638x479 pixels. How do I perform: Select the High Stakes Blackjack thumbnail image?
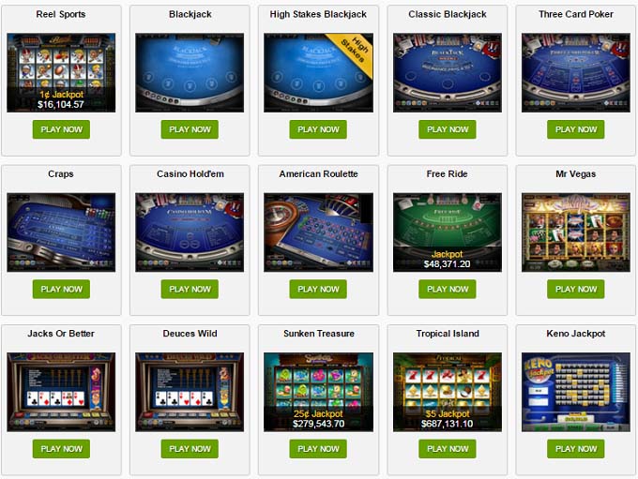pyautogui.click(x=318, y=73)
